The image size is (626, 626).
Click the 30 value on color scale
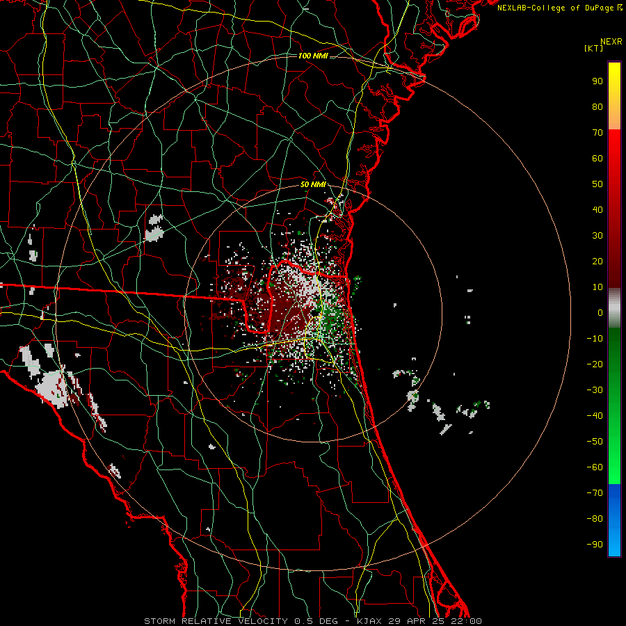597,236
